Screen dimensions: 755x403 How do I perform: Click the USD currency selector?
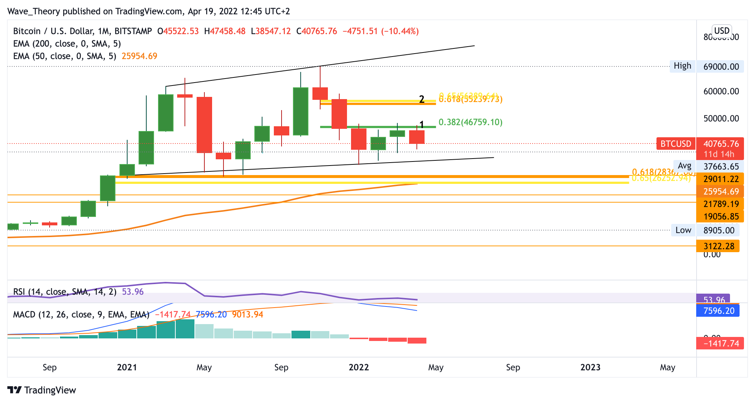[x=722, y=30]
